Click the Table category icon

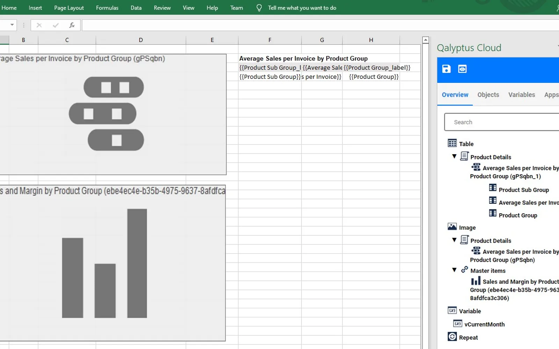point(452,143)
